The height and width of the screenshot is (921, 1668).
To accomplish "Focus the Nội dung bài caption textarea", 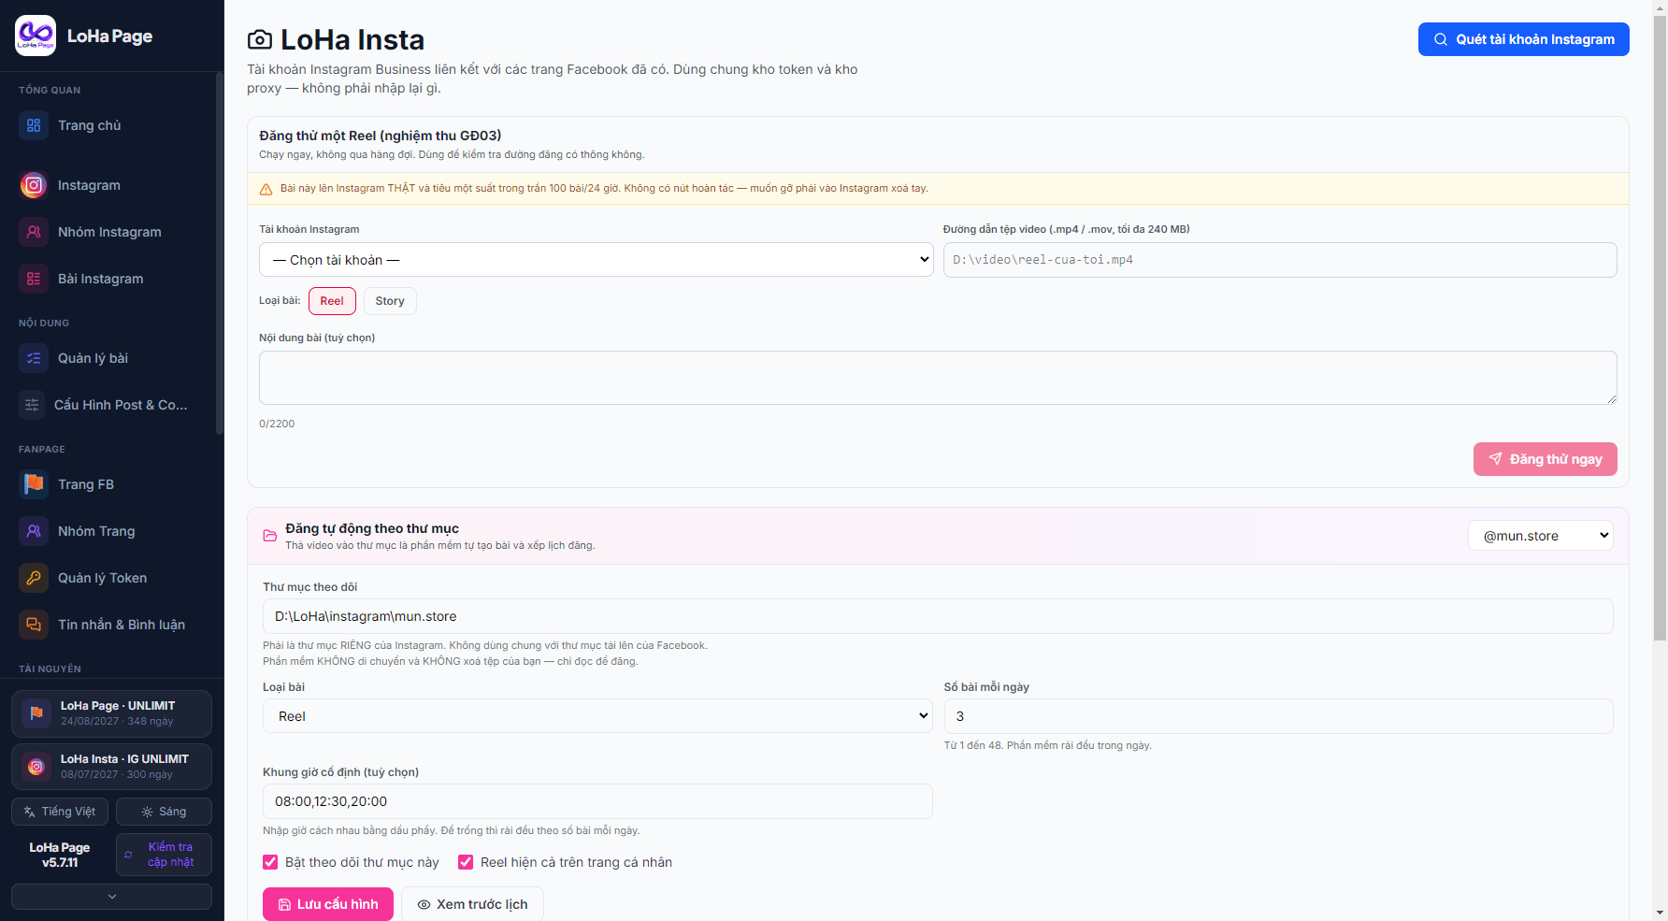I will click(938, 378).
